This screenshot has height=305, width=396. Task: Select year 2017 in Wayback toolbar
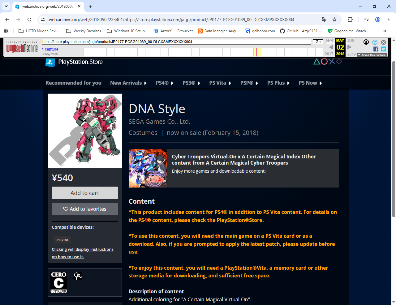click(329, 54)
